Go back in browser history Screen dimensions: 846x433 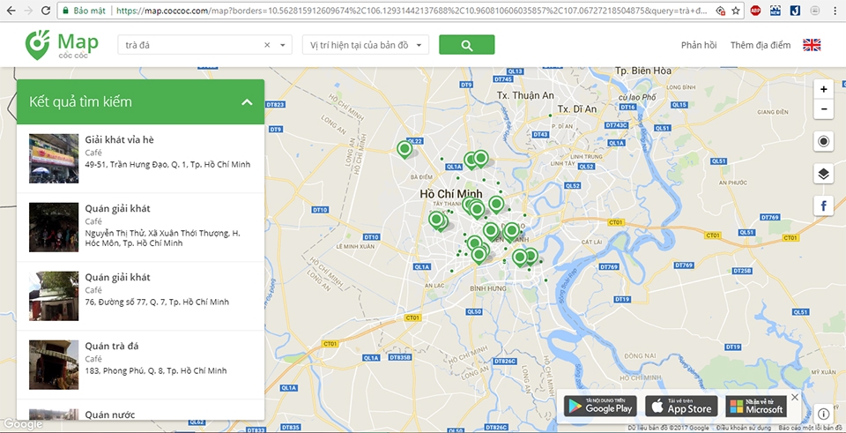(11, 11)
